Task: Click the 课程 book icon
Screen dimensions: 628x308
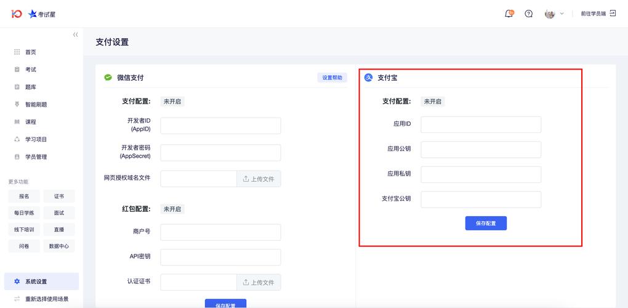Action: [x=17, y=122]
